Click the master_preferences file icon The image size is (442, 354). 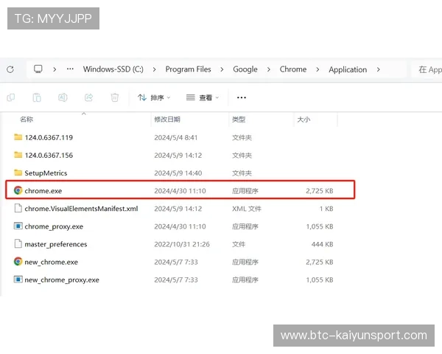18,244
